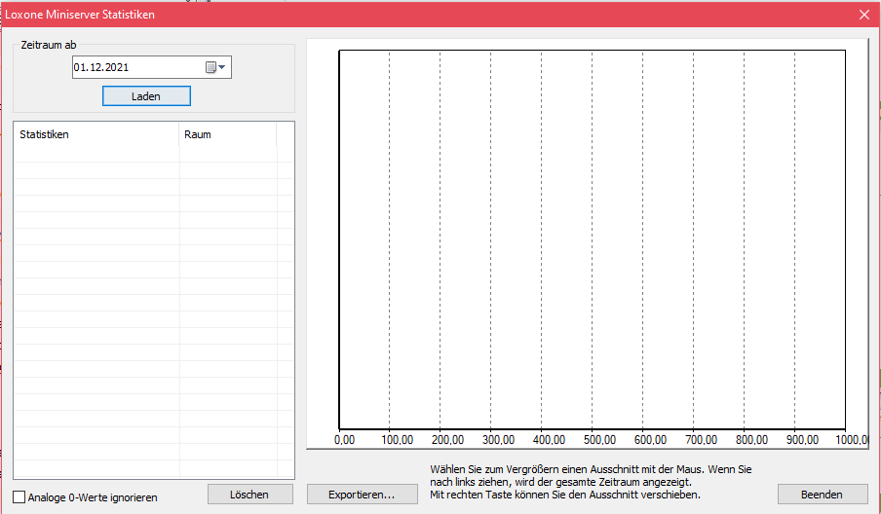Click the 500,00 axis label on chart
Image resolution: width=881 pixels, height=514 pixels.
[599, 440]
